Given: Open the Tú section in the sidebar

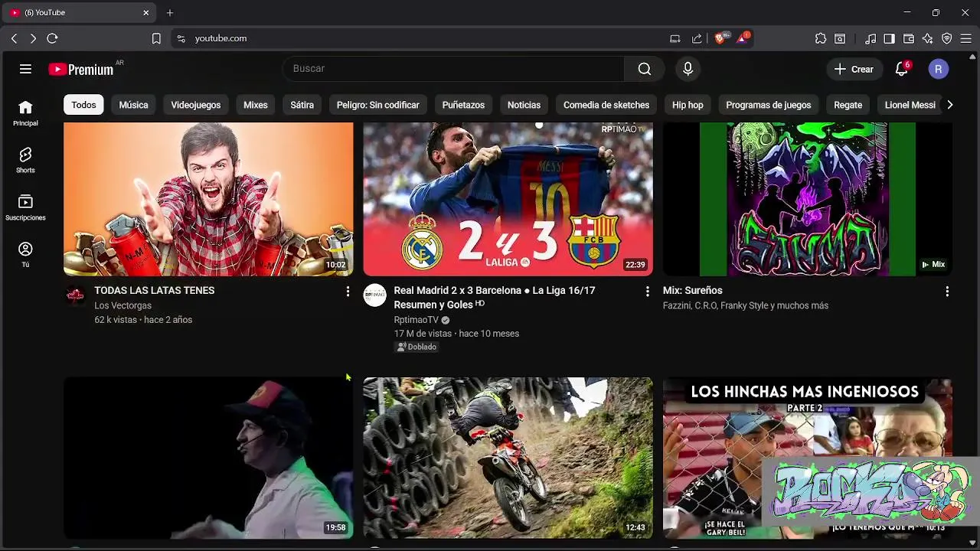Looking at the screenshot, I should 25,255.
